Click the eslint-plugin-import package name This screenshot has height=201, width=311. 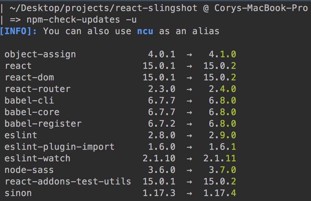pyautogui.click(x=59, y=147)
